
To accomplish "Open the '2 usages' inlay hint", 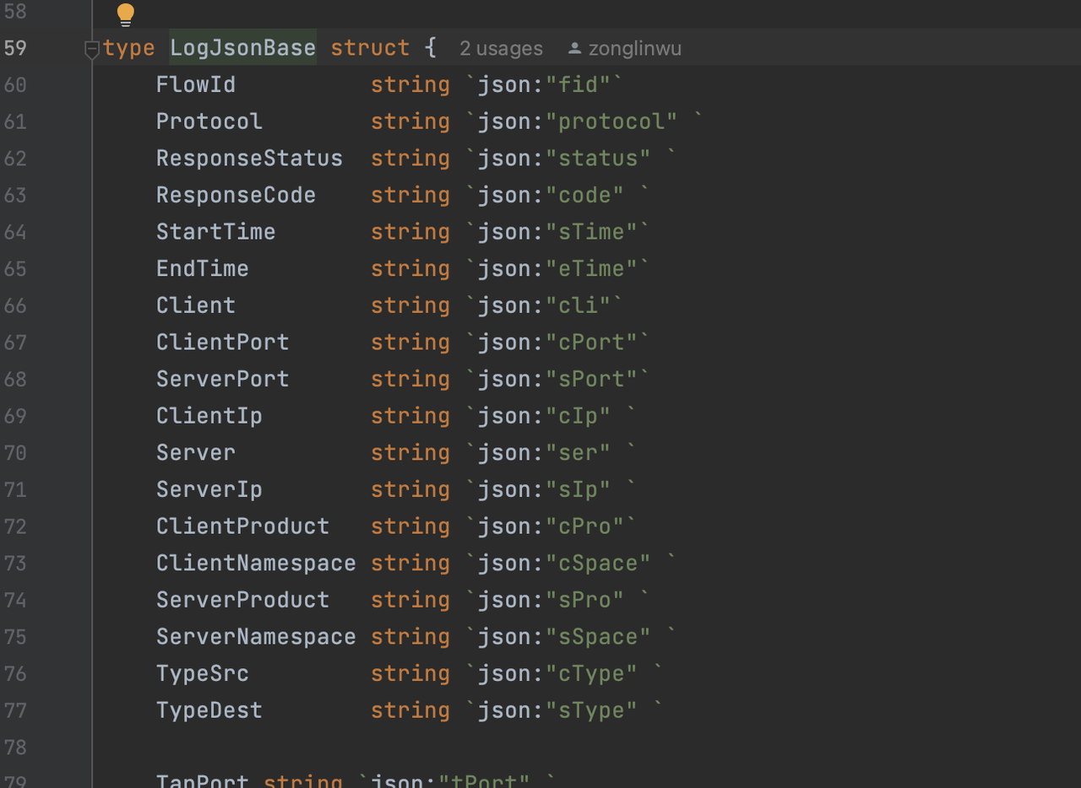I will coord(501,49).
